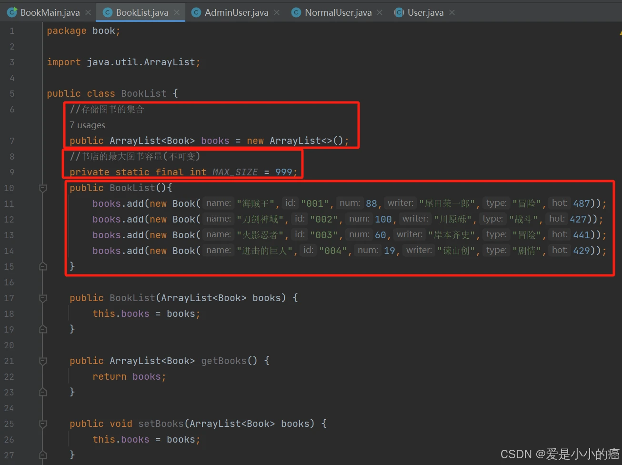Click the num value 100 on line 12

pyautogui.click(x=383, y=220)
